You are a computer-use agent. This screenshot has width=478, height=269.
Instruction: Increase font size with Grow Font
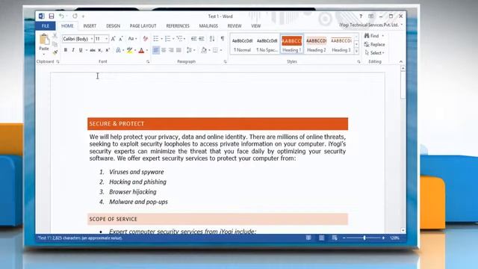(113, 39)
